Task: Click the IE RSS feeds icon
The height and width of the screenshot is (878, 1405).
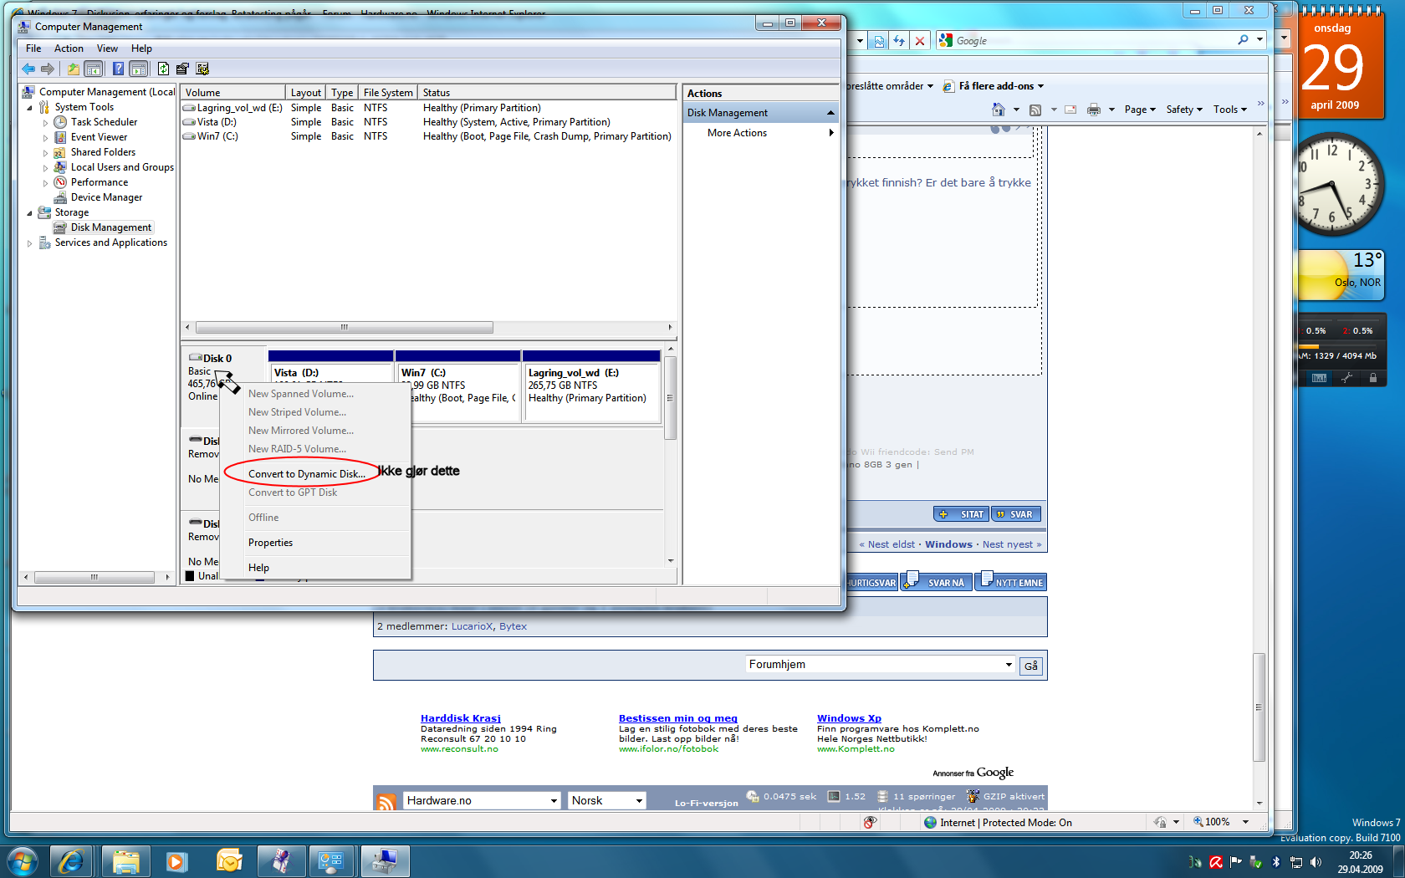Action: click(x=1035, y=110)
